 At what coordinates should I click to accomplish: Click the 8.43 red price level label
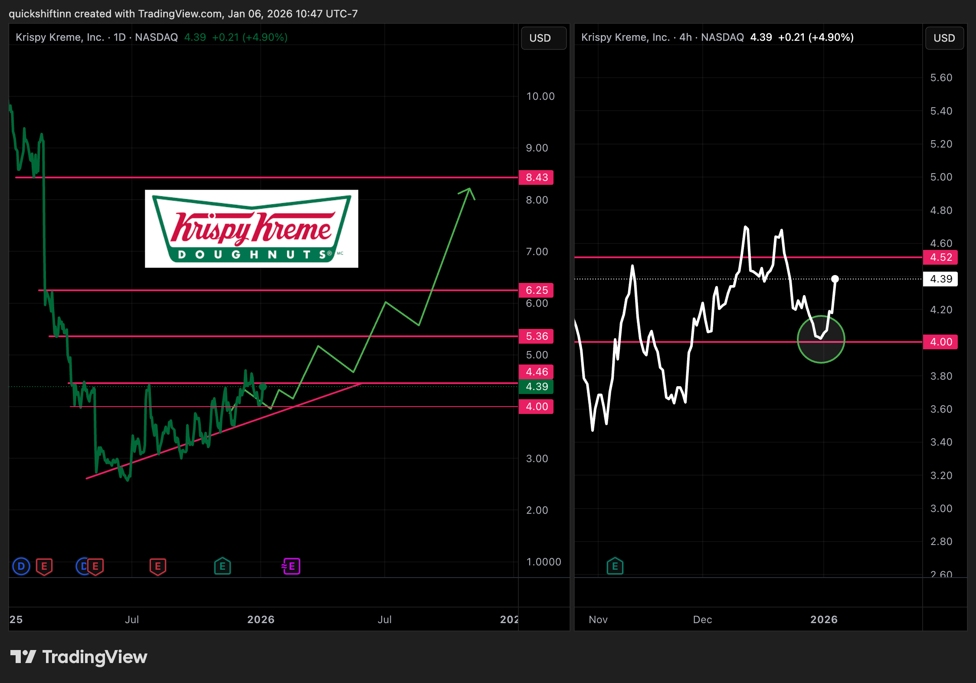[x=536, y=177]
